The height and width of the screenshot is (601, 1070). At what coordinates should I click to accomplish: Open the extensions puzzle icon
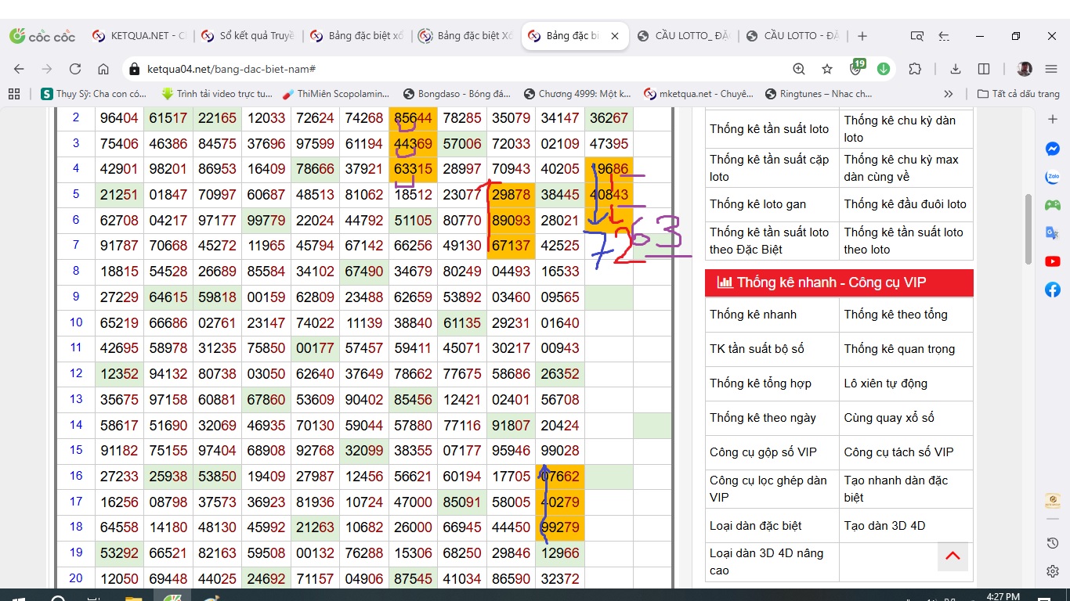(x=914, y=69)
